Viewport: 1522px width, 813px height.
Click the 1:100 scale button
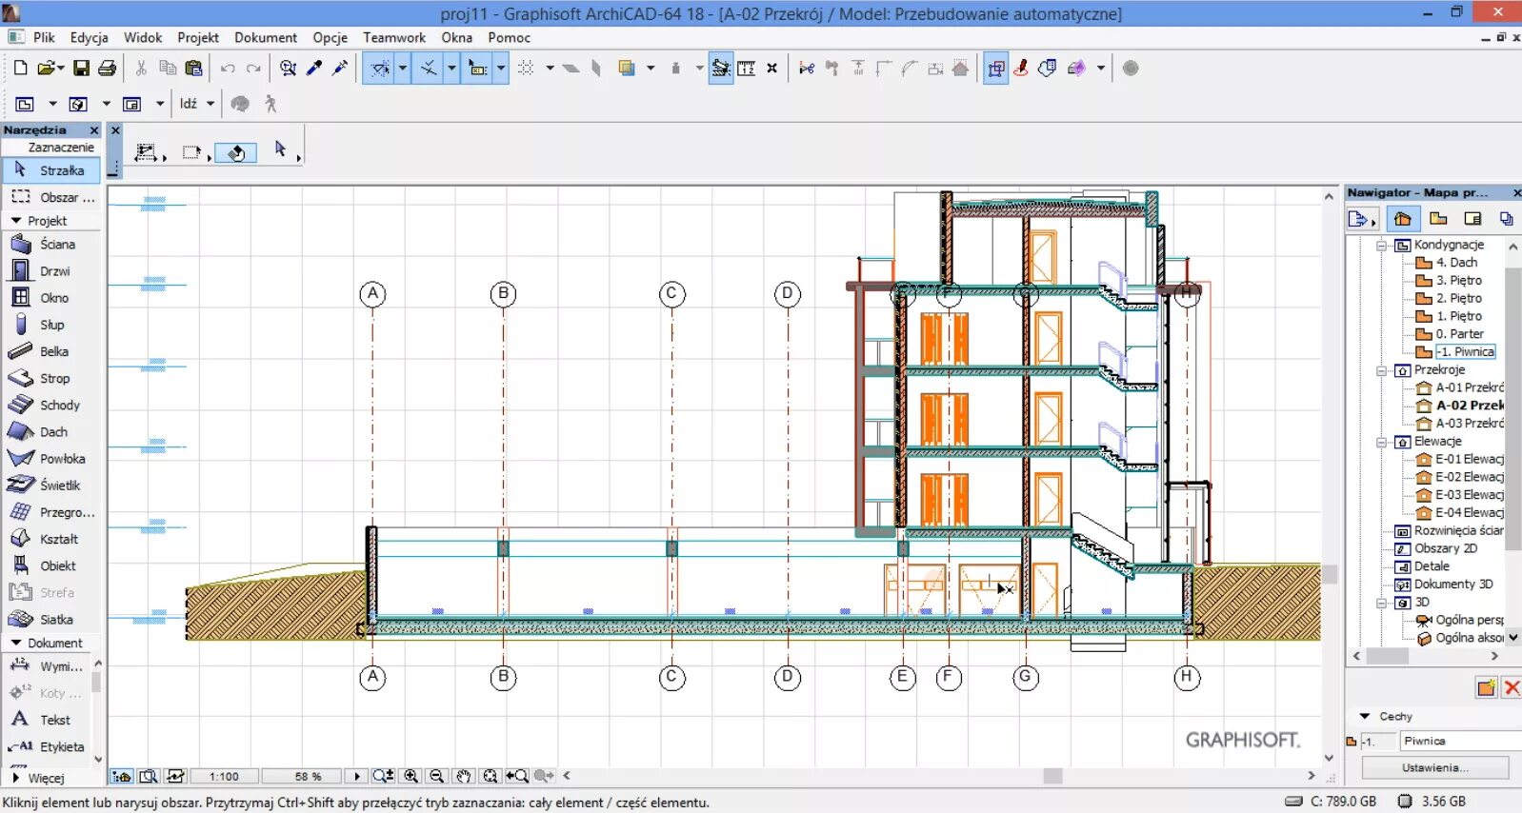224,777
